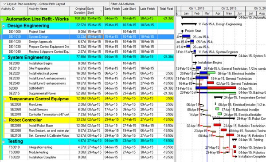Click the Installation Complete milestone diamond
This screenshot has height=162, width=266.
click(236, 156)
